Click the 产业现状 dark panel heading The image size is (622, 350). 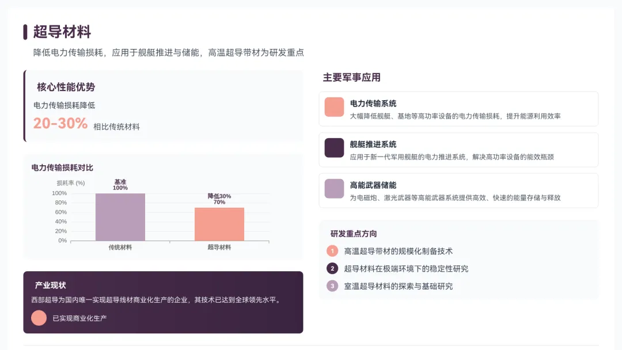click(50, 285)
